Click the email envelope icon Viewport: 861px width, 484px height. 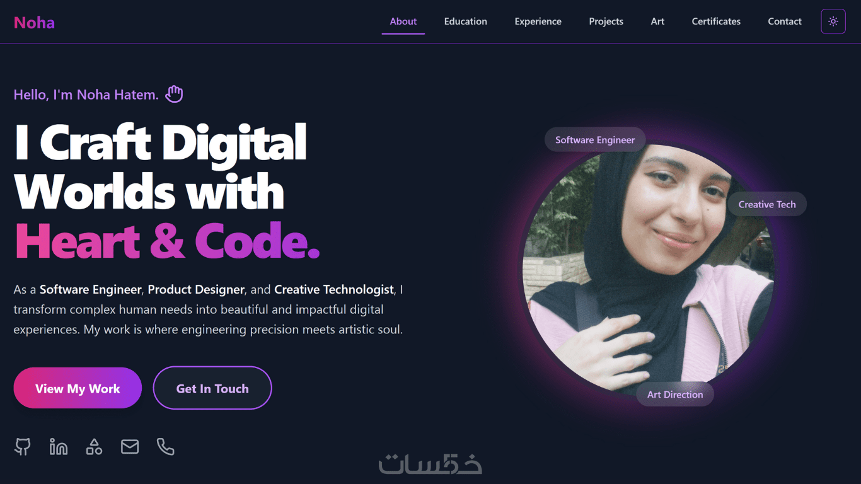pyautogui.click(x=130, y=447)
